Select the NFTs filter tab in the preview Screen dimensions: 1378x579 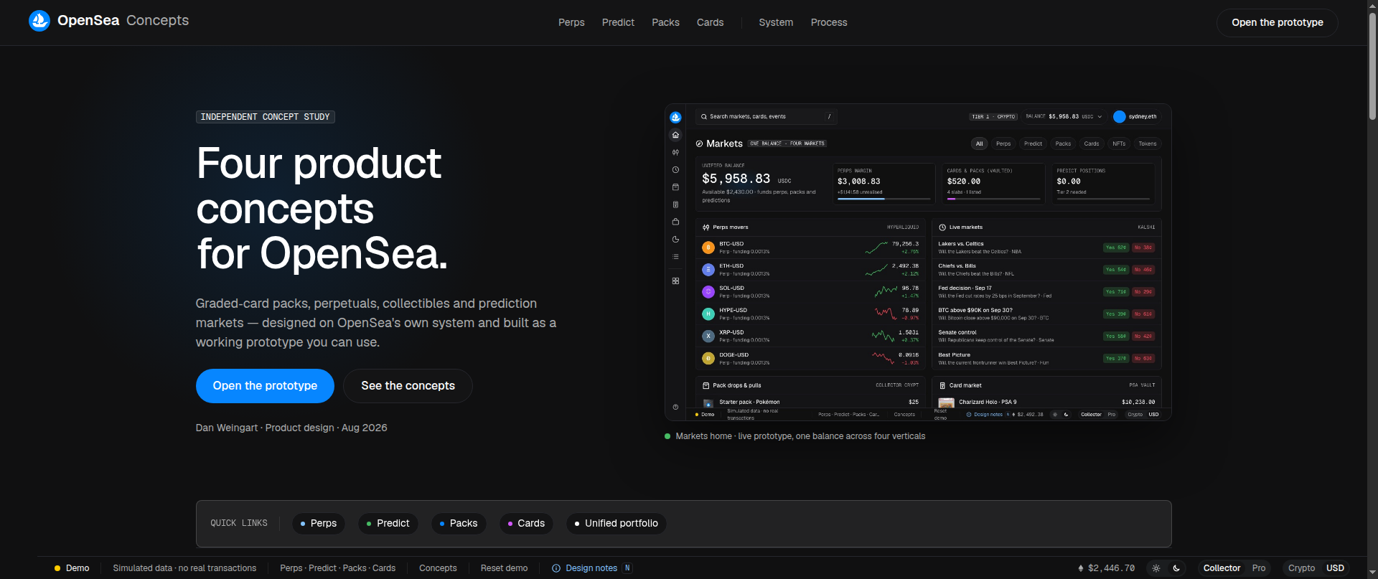click(x=1119, y=143)
